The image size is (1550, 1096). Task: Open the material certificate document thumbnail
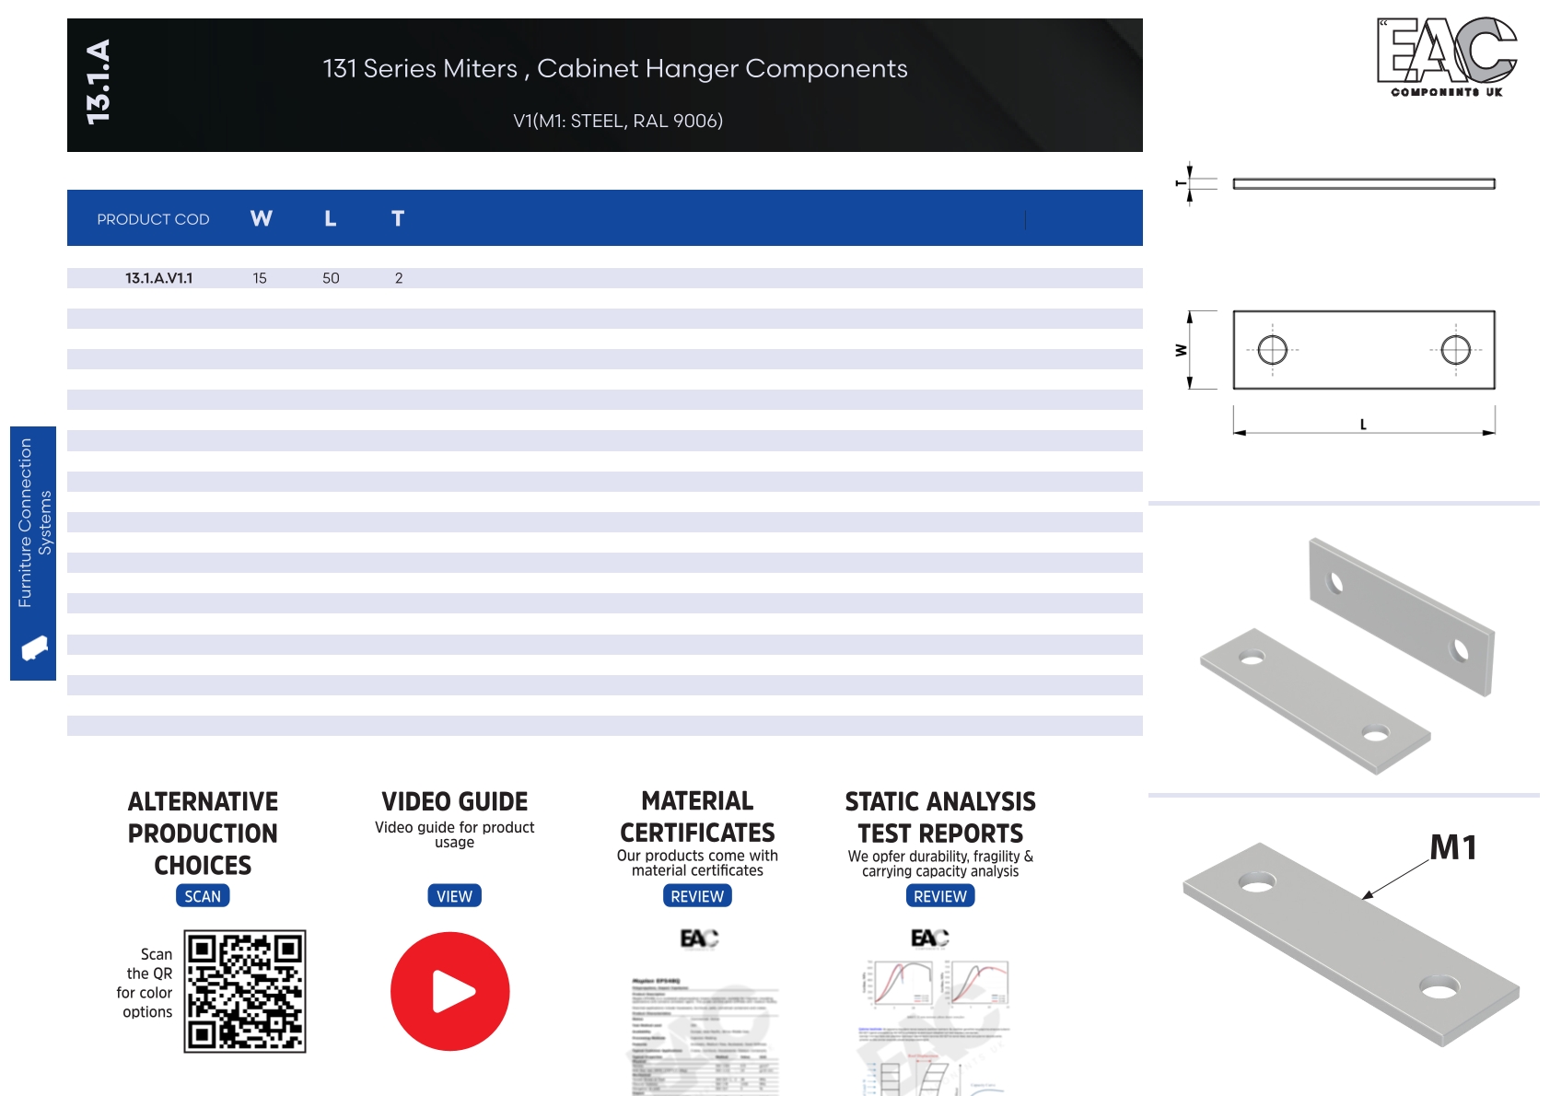point(705,1022)
